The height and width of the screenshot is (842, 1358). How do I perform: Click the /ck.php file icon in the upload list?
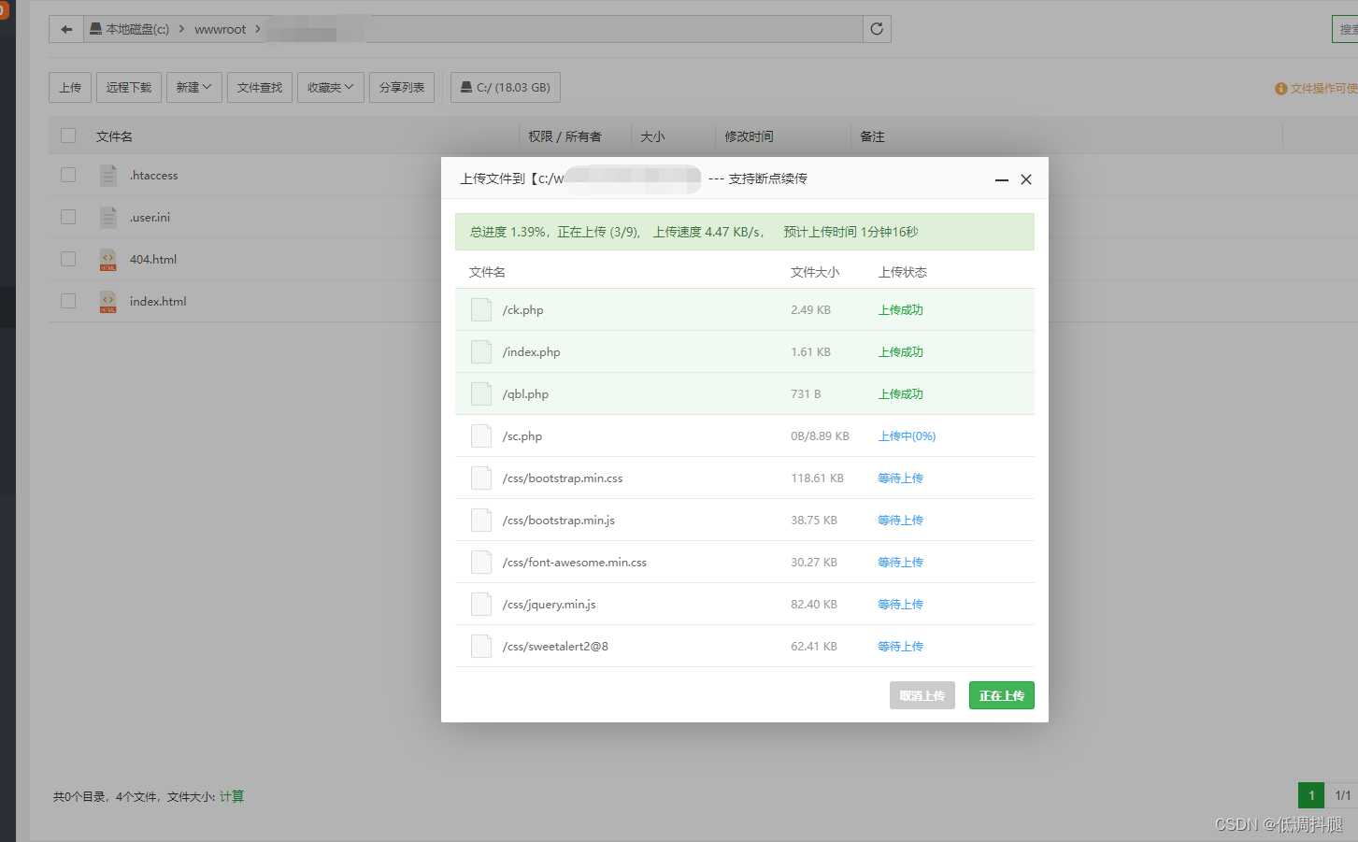point(481,309)
